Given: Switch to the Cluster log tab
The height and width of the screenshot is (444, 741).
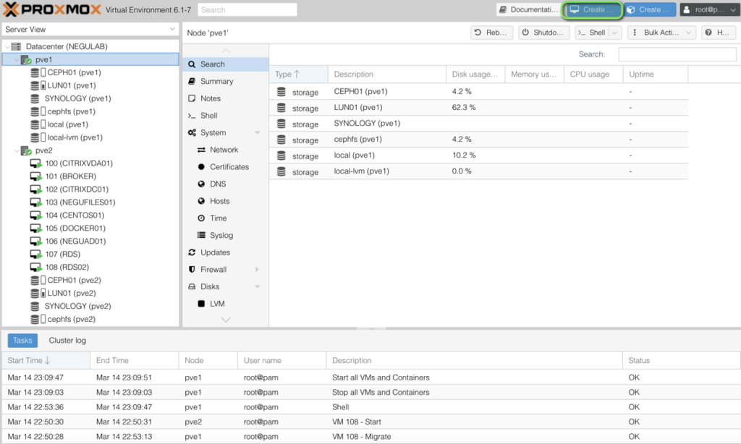Looking at the screenshot, I should click(x=67, y=340).
